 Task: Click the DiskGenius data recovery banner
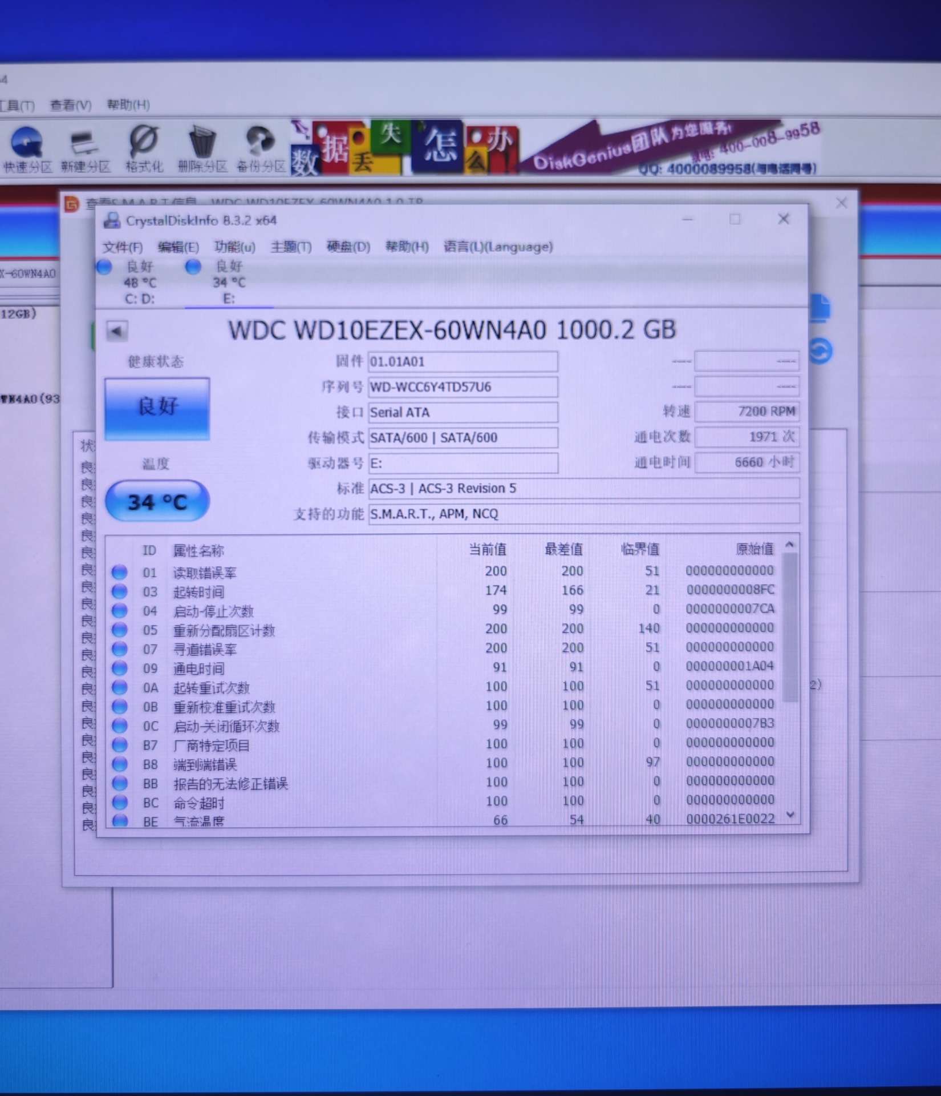coord(556,147)
